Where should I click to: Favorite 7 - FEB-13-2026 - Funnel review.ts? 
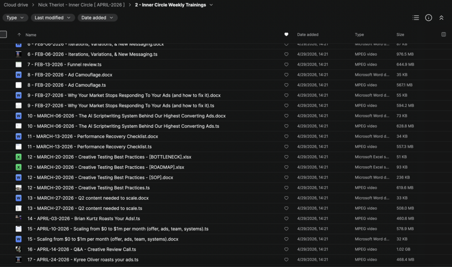286,65
